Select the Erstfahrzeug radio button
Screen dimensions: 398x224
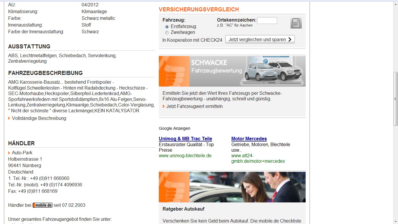pyautogui.click(x=167, y=27)
